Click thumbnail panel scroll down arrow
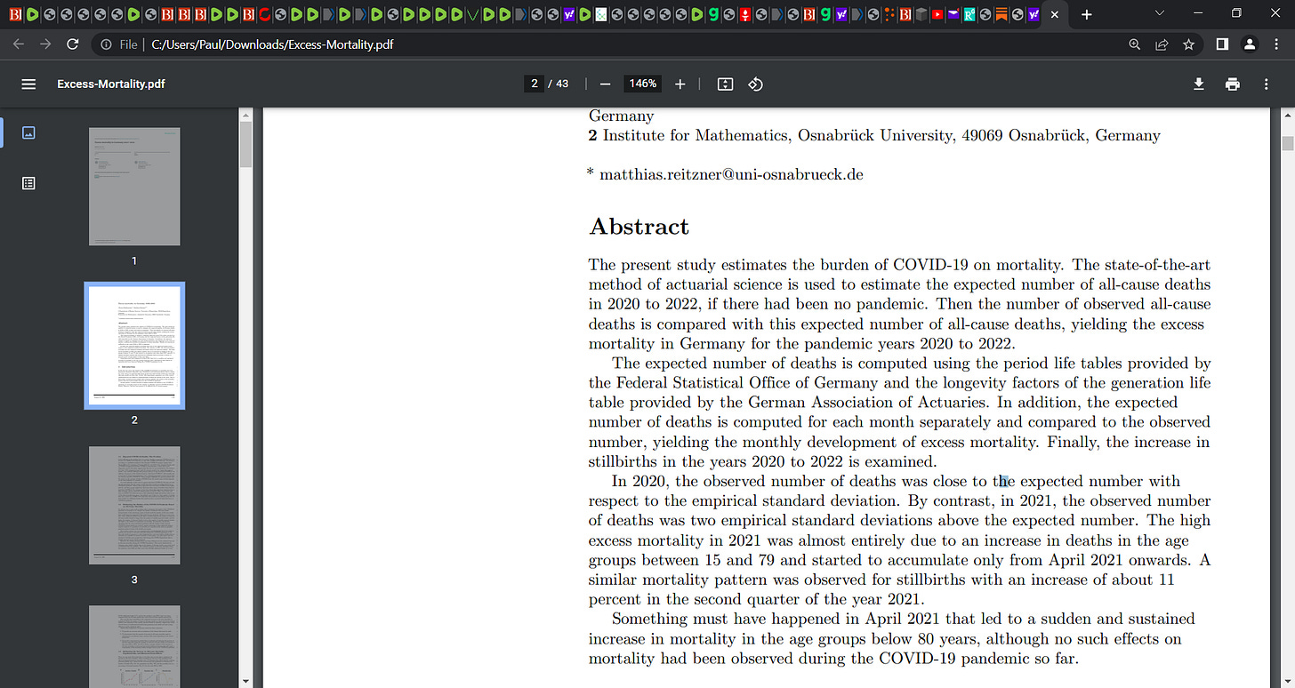Screen dimensions: 1295x688 point(246,681)
